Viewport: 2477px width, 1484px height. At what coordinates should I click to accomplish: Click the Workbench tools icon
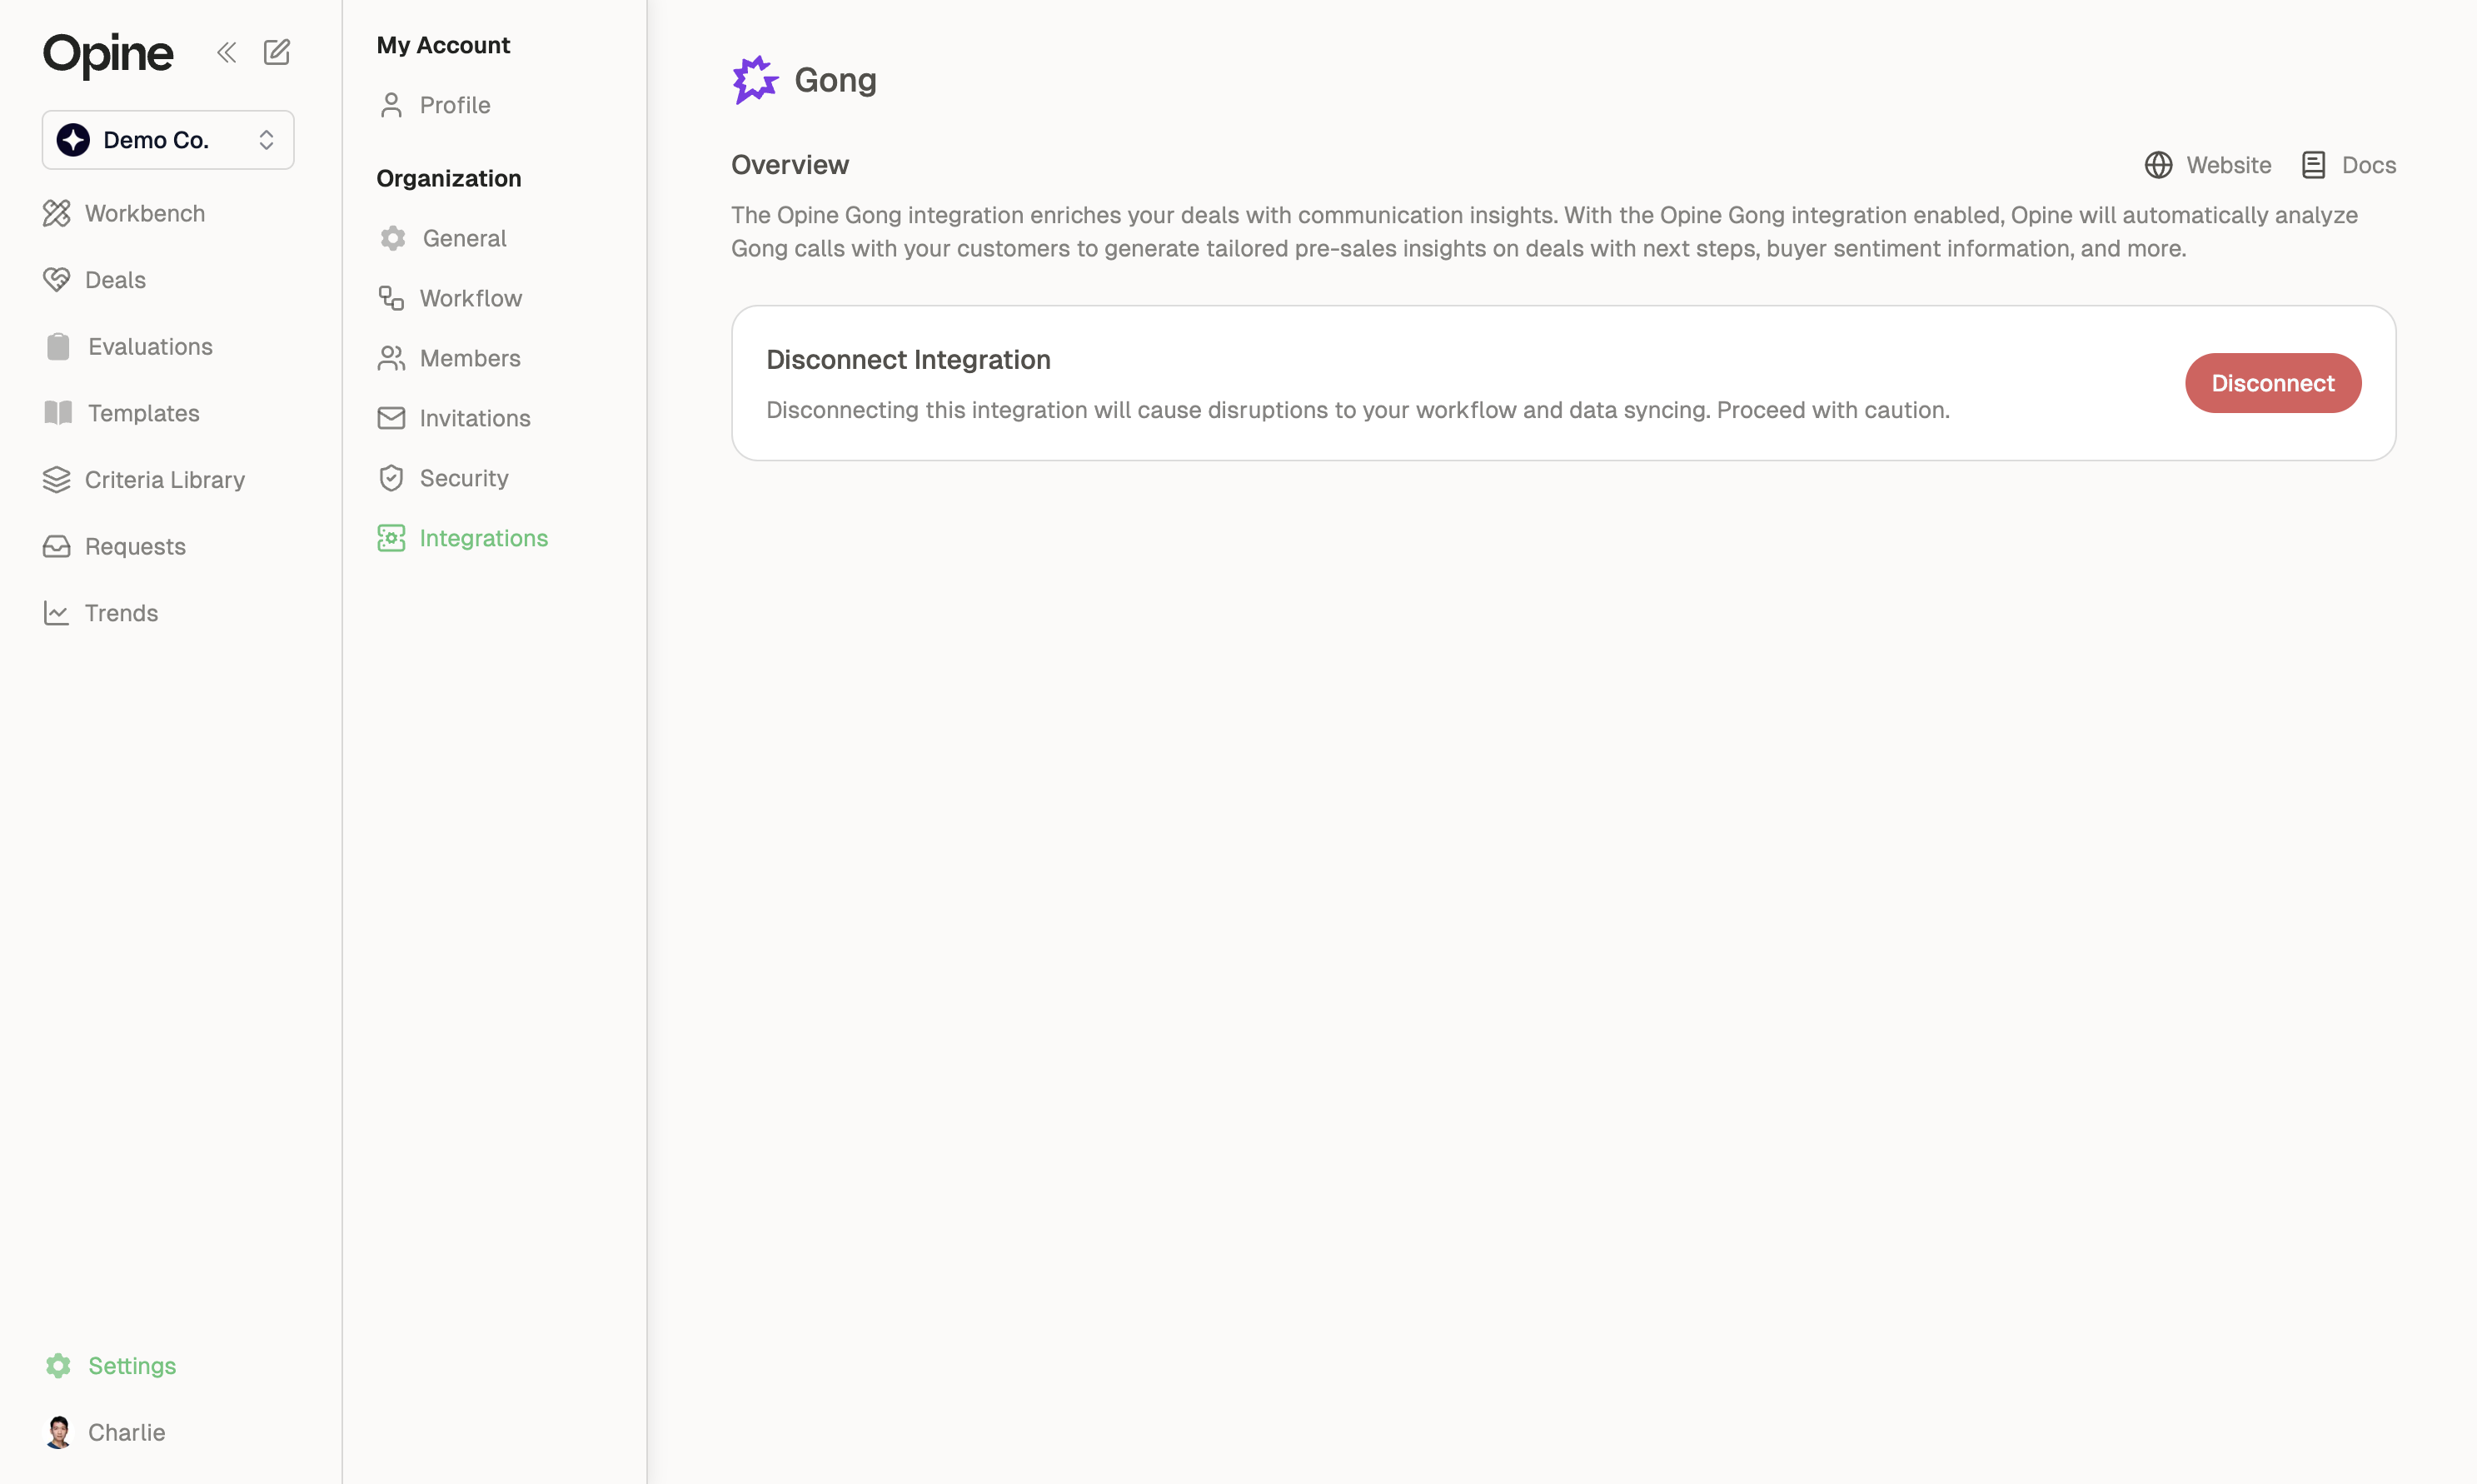[x=57, y=213]
